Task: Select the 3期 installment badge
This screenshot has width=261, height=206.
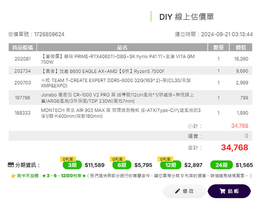Action: point(72,165)
